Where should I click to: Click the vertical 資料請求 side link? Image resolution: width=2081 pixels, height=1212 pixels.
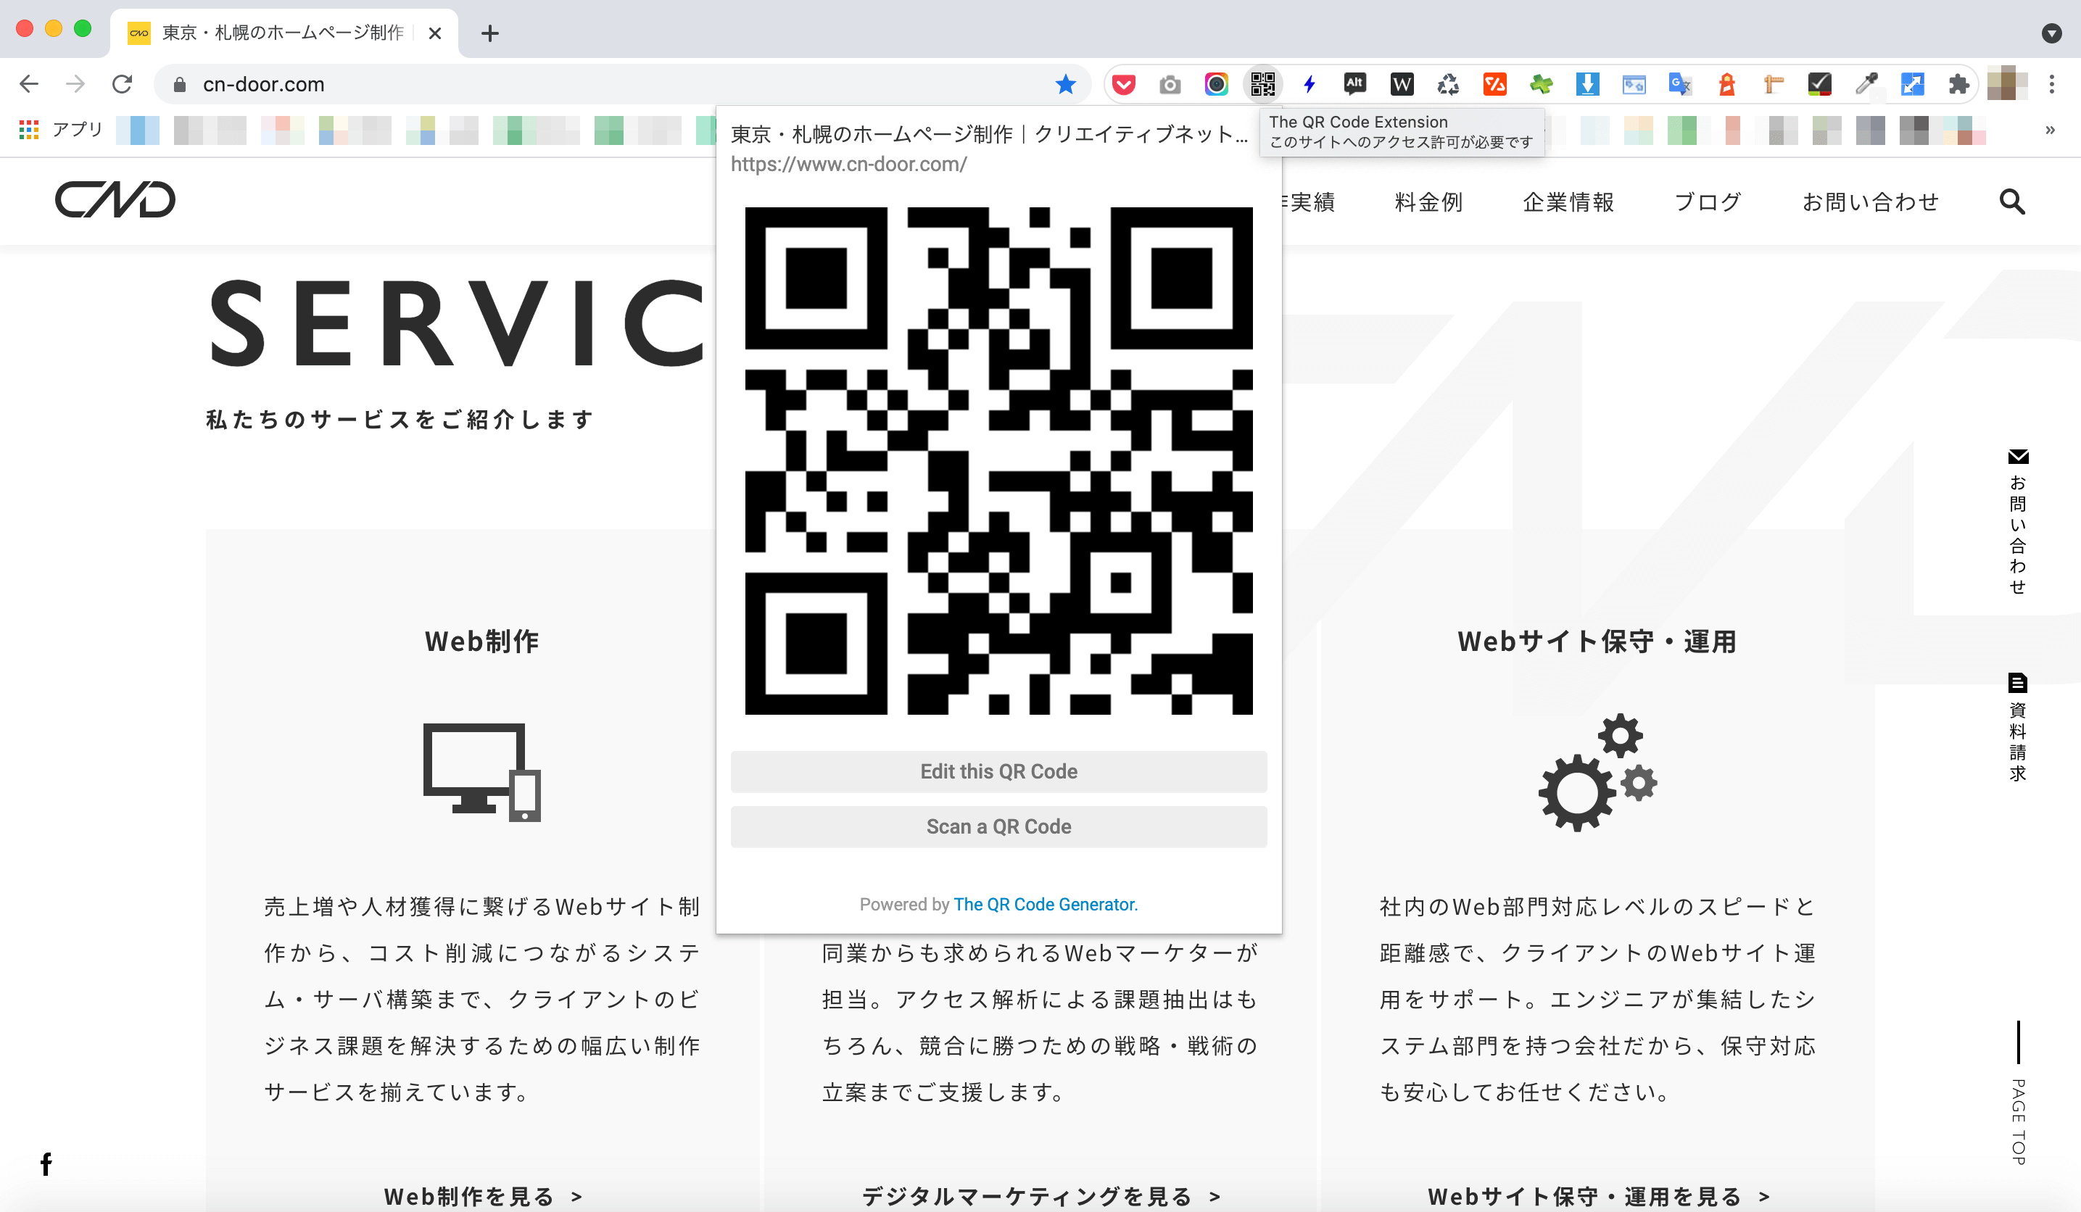[x=2017, y=729]
